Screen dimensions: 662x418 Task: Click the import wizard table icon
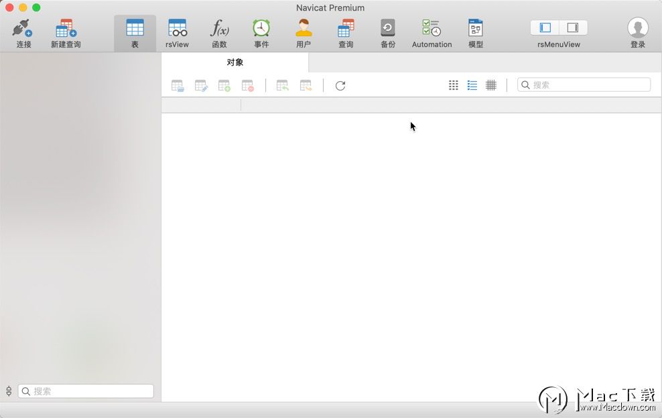pos(283,86)
